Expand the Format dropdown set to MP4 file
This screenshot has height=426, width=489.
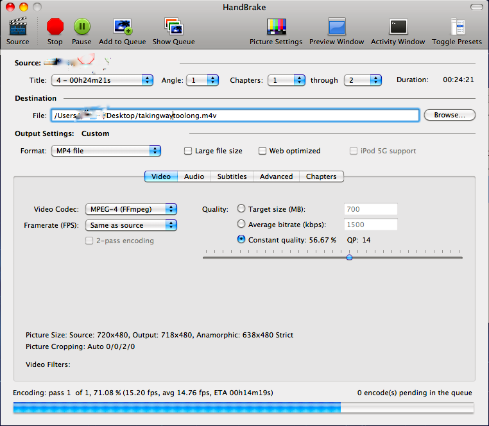pyautogui.click(x=106, y=151)
